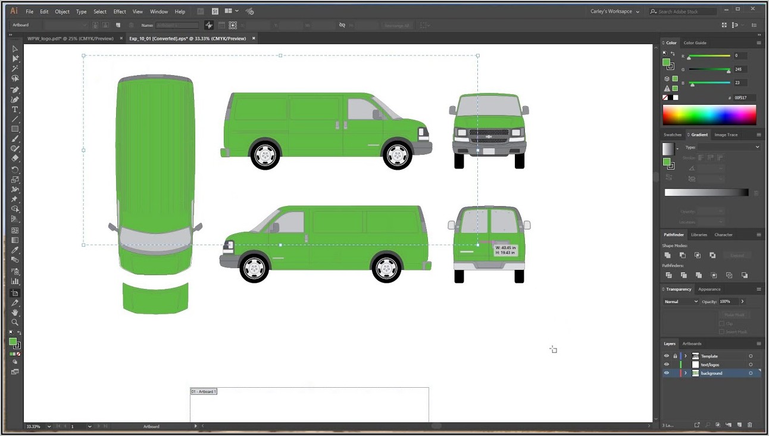Open the Swatches panel tab
The height and width of the screenshot is (436, 769).
tap(673, 135)
